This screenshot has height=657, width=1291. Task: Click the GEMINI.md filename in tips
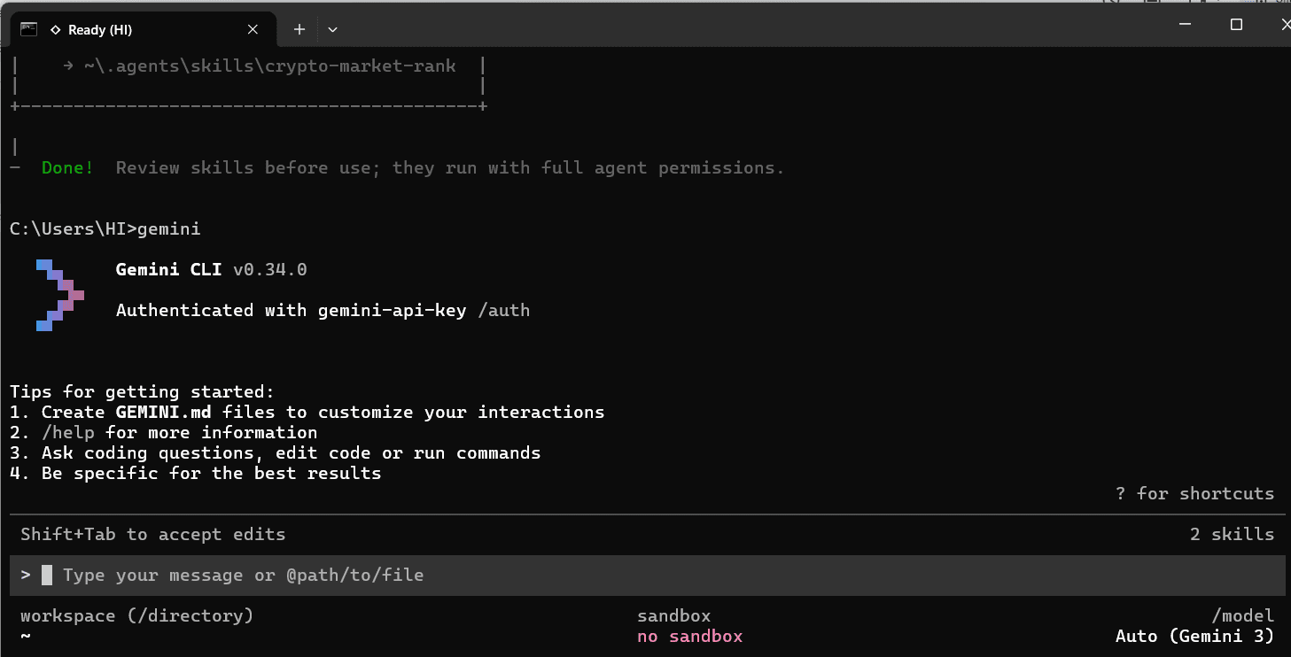point(164,413)
